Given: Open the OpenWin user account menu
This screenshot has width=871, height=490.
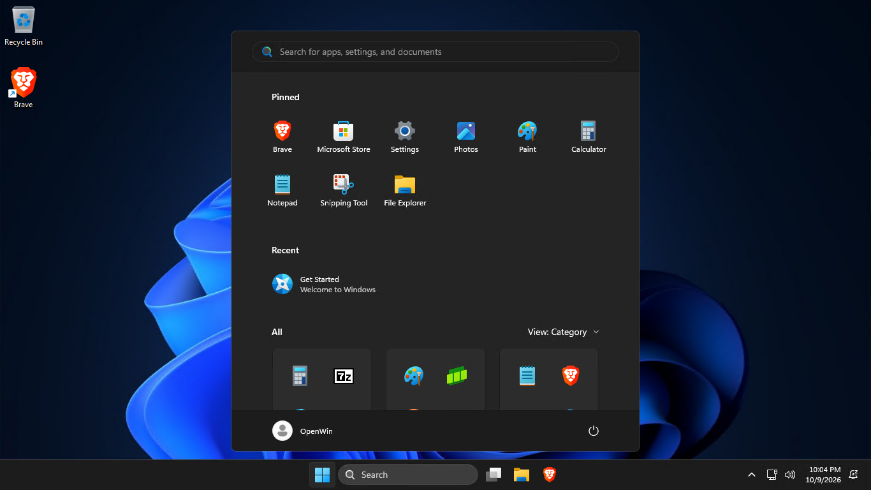Looking at the screenshot, I should [x=303, y=431].
